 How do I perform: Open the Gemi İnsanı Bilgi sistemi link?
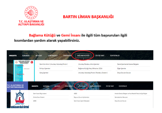click(40, 94)
